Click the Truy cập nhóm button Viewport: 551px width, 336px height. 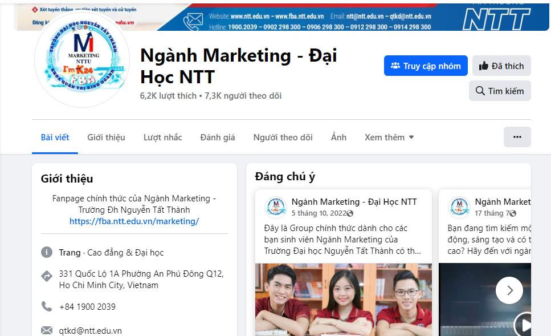426,66
